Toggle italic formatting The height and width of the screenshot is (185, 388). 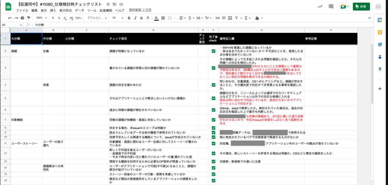tap(135, 18)
